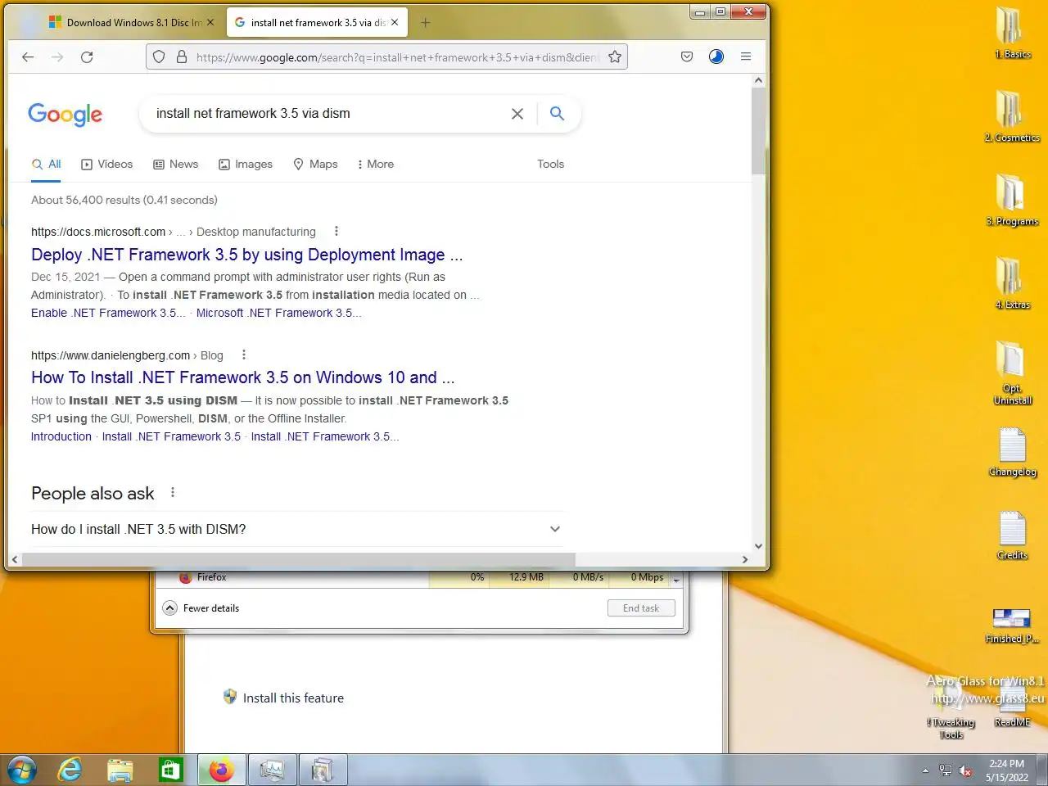1048x786 pixels.
Task: Open the Start button
Action: tap(22, 770)
